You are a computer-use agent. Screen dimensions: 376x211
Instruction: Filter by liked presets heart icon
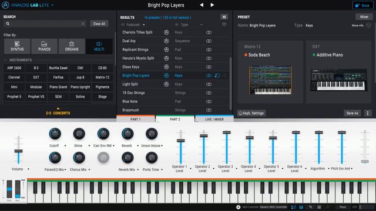pos(224,25)
